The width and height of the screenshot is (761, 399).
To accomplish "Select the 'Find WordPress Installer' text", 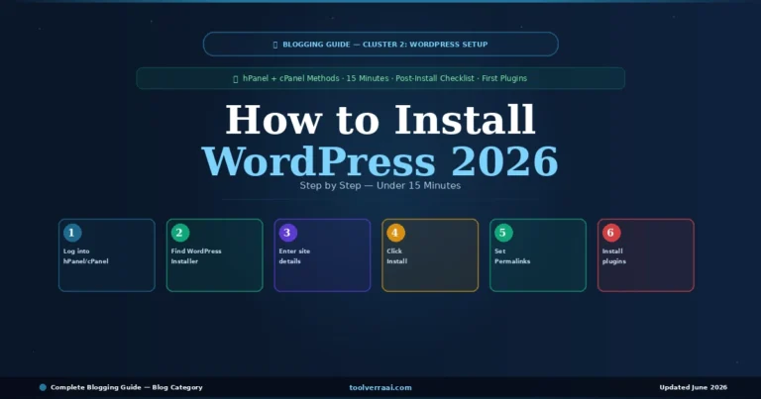I will [196, 256].
